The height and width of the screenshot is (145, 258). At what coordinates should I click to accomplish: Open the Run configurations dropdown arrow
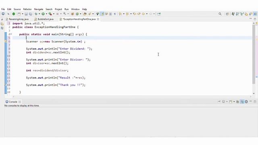pyautogui.click(x=46, y=14)
